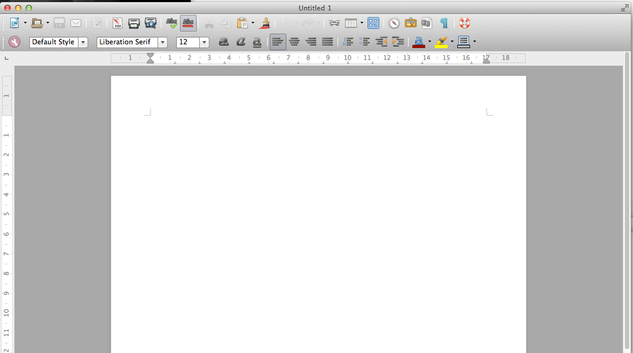Toggle formatting marks pilcrow button

point(443,23)
